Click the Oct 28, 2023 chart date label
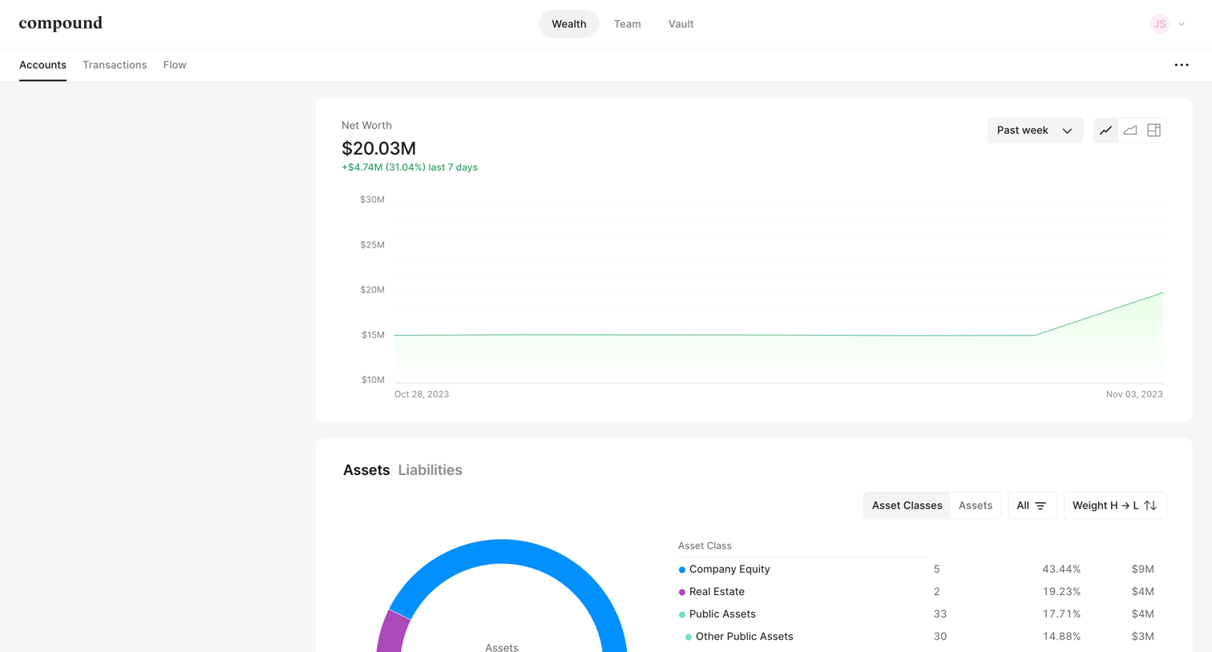Image resolution: width=1212 pixels, height=652 pixels. point(422,394)
